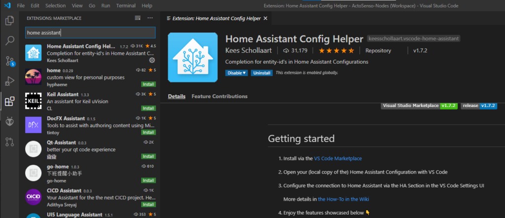Viewport: 505px width, 218px height.
Task: Click the go-home extension placeholder icon
Action: (x=34, y=173)
